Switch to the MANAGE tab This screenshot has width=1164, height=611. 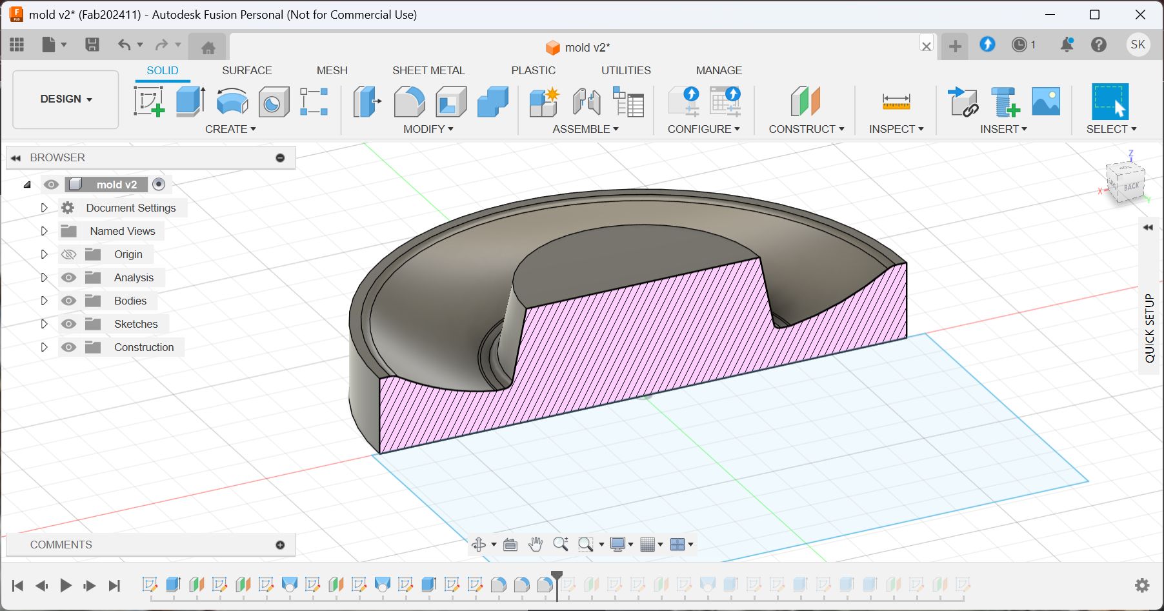(719, 70)
